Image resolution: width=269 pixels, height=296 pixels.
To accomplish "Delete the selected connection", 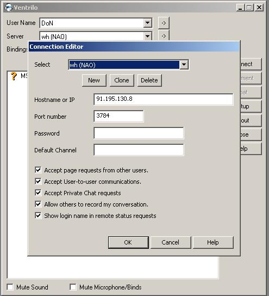I will [149, 80].
